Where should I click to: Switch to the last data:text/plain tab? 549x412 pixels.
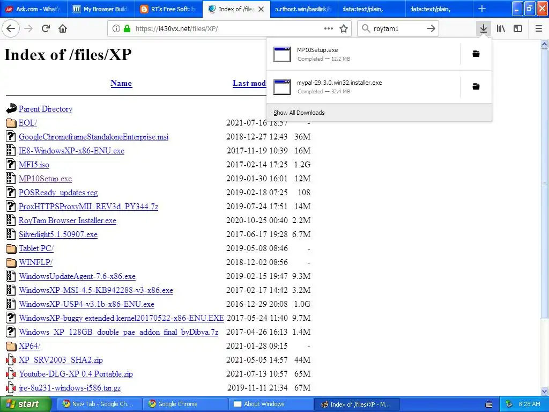pyautogui.click(x=439, y=9)
